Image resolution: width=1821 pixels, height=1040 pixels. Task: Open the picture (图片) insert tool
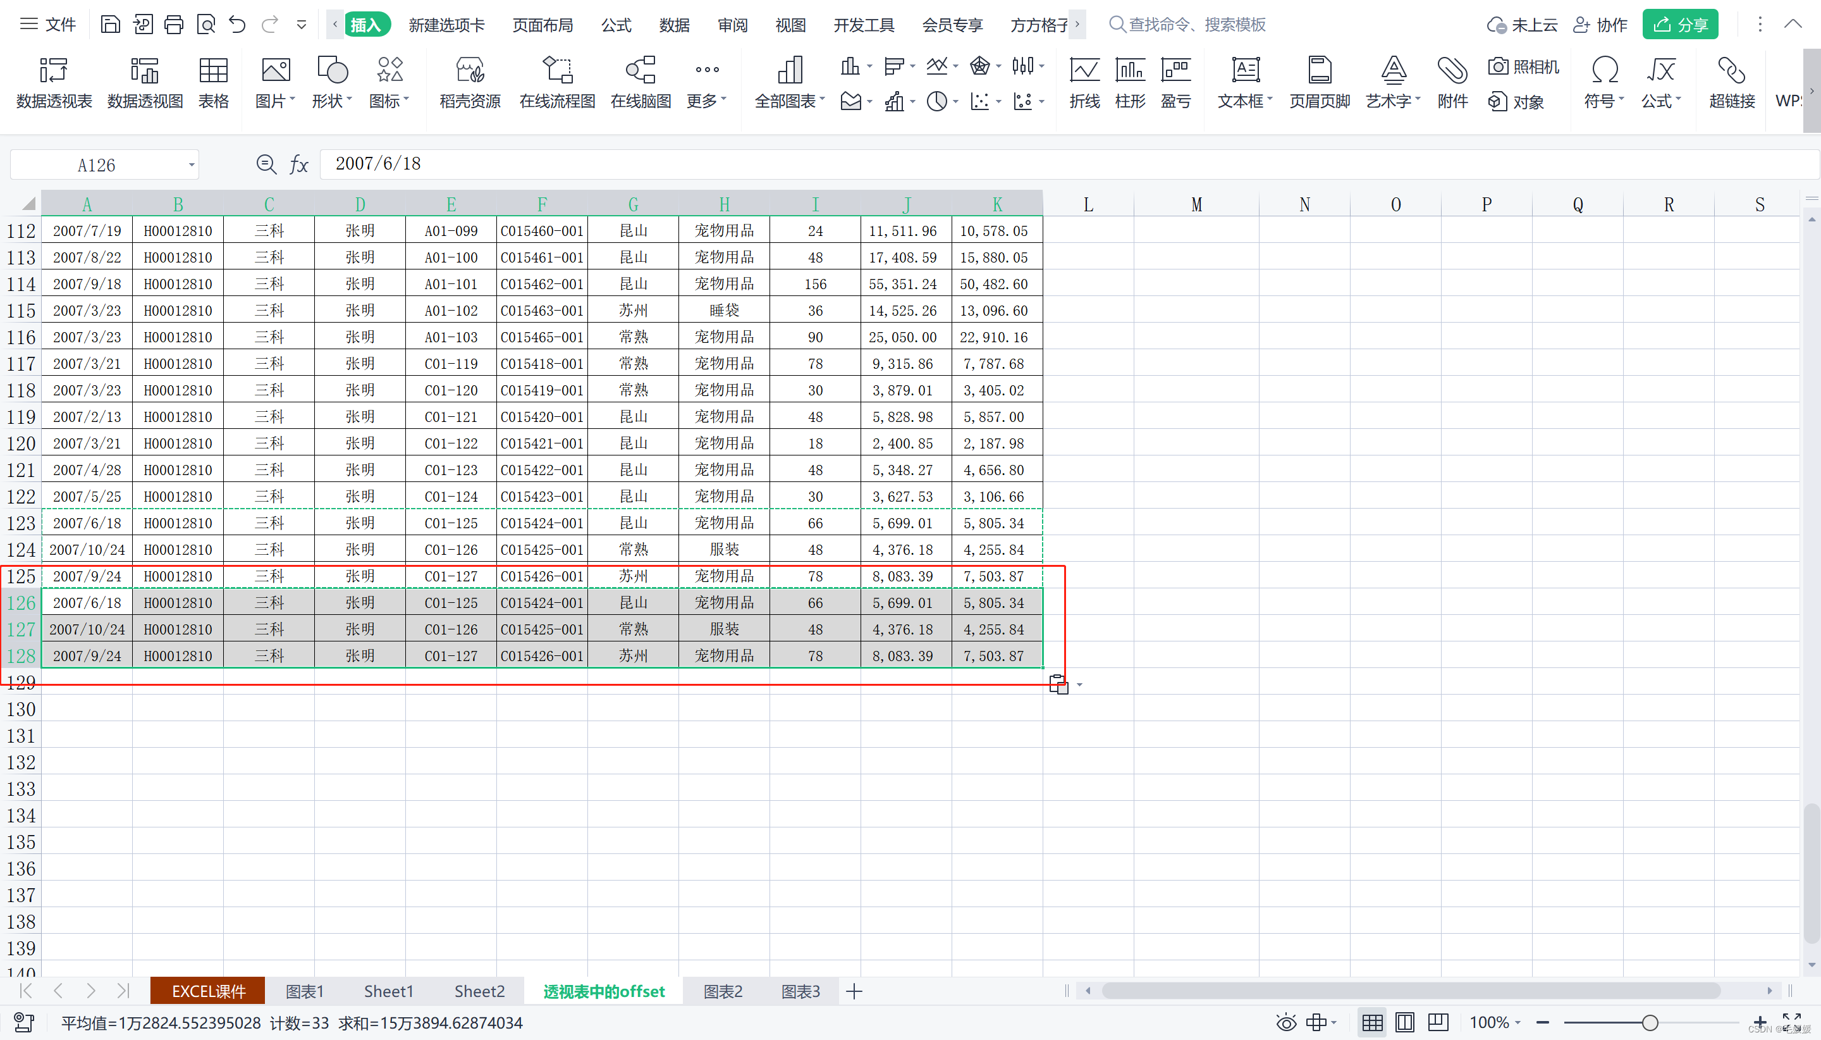[x=276, y=83]
